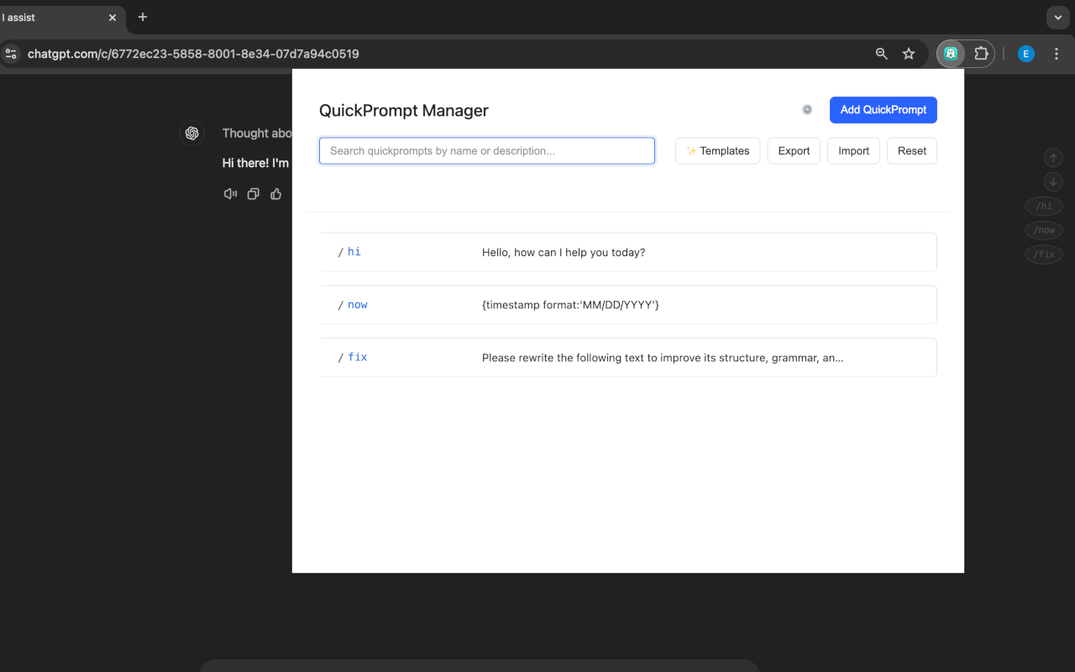
Task: Open the tab search dropdown arrow
Action: pyautogui.click(x=1057, y=17)
